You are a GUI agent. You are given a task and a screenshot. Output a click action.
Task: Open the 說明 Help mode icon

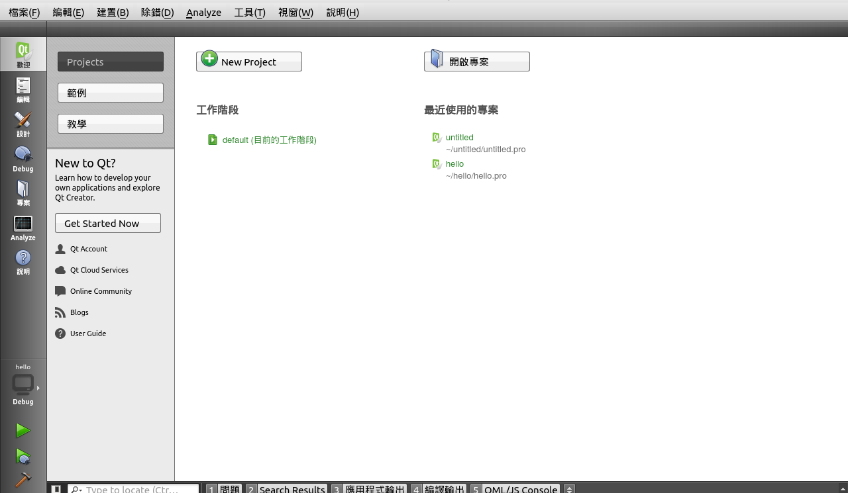tap(23, 260)
